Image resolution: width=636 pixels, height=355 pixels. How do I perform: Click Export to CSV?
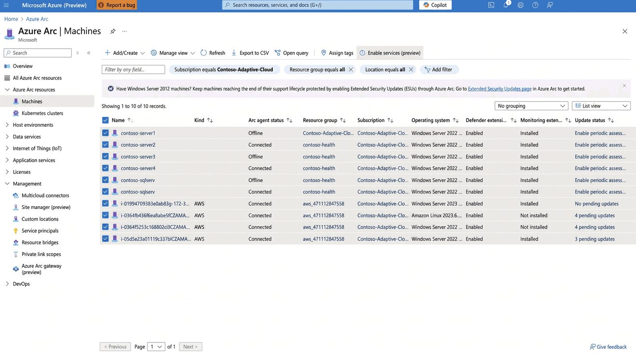250,53
